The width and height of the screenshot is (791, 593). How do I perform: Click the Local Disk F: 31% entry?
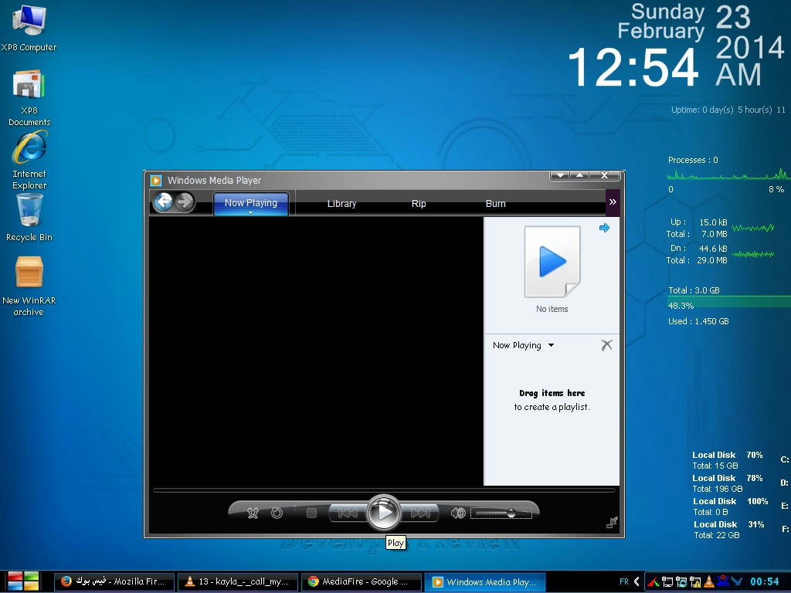(740, 530)
